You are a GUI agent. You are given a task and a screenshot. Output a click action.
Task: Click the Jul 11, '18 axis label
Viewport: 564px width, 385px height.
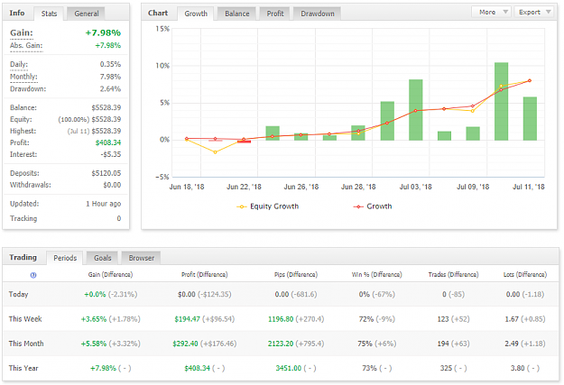coord(529,187)
